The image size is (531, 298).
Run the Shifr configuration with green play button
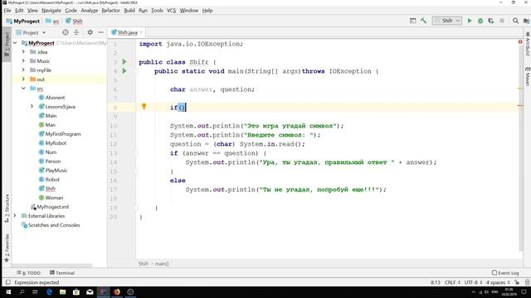click(470, 21)
